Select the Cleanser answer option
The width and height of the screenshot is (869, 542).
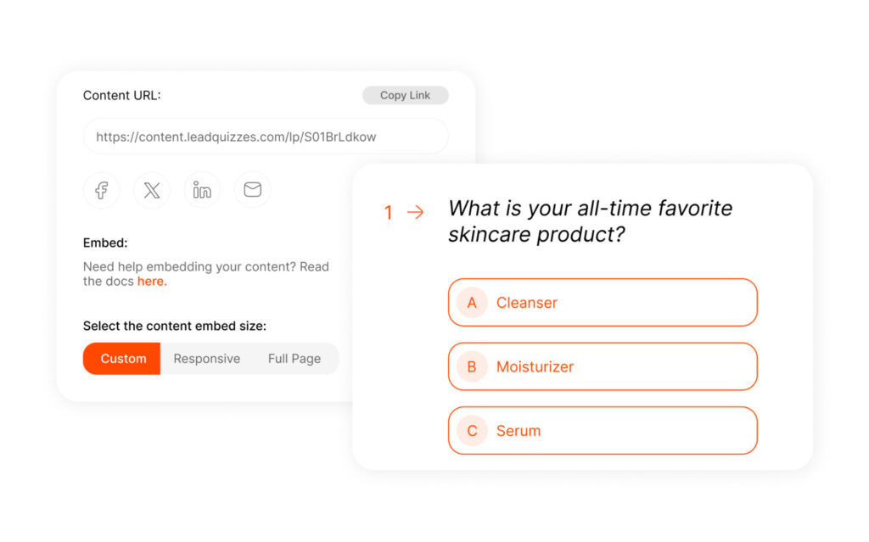pyautogui.click(x=603, y=302)
